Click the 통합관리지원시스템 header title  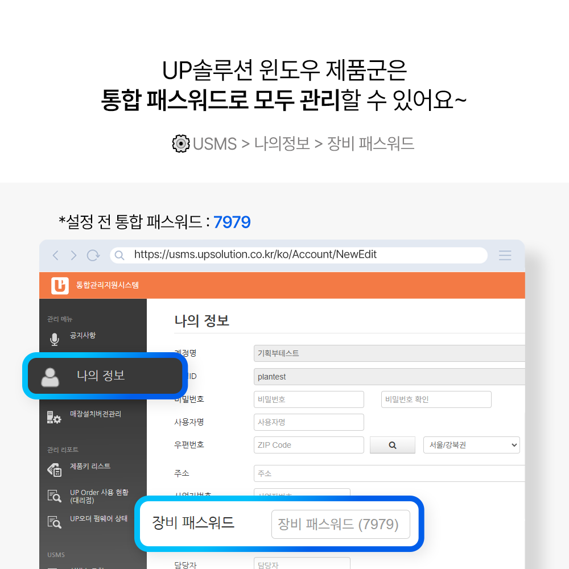(108, 285)
